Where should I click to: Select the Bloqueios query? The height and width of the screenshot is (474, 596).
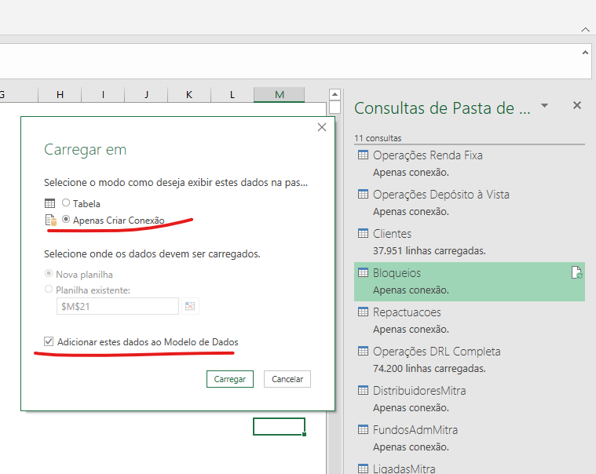tap(469, 282)
